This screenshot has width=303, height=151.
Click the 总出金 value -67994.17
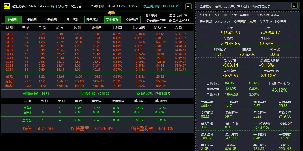pyautogui.click(x=270, y=33)
